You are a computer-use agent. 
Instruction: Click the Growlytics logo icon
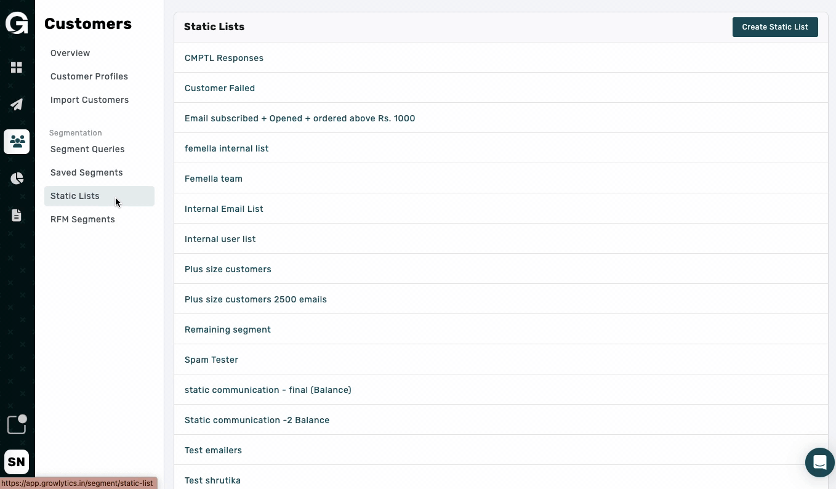click(x=17, y=23)
